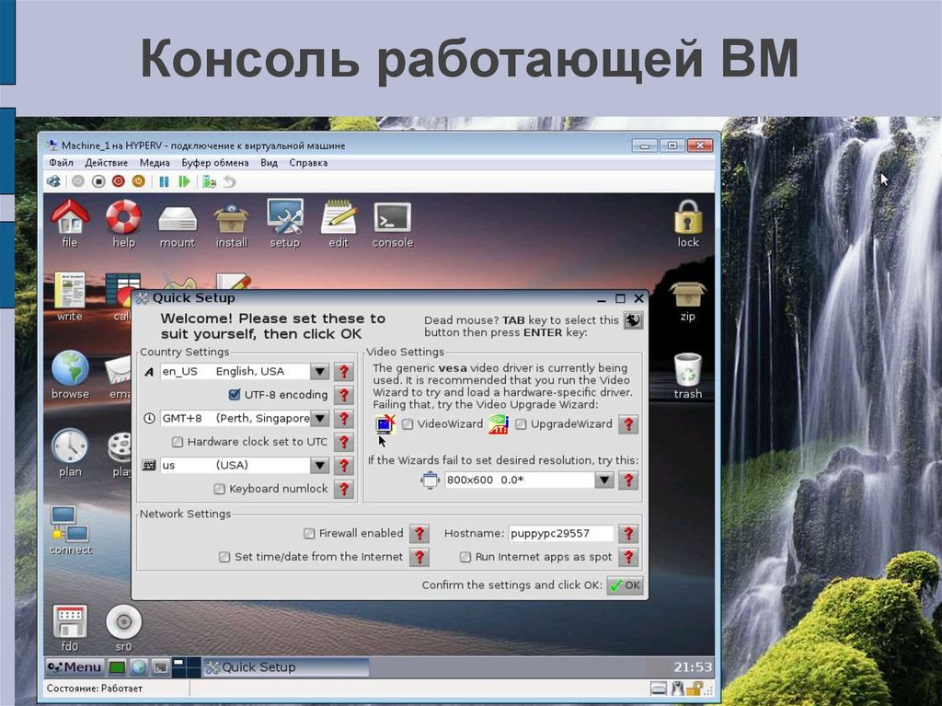The width and height of the screenshot is (942, 706).
Task: Click the green Reset/resume toolbar button
Action: 184,181
